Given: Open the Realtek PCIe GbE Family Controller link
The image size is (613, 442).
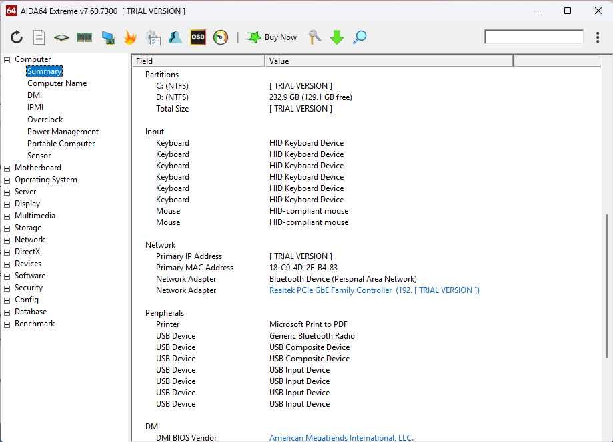Looking at the screenshot, I should pos(374,290).
